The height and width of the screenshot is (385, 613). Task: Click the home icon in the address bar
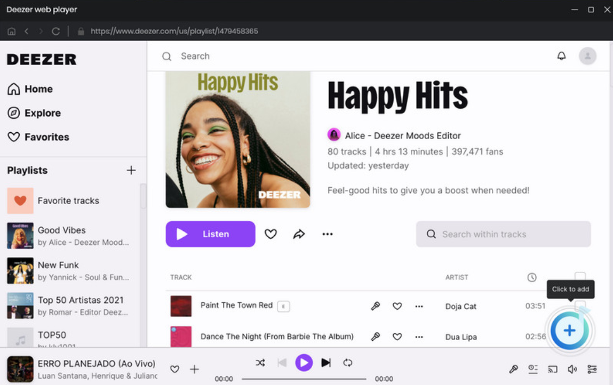[x=11, y=31]
